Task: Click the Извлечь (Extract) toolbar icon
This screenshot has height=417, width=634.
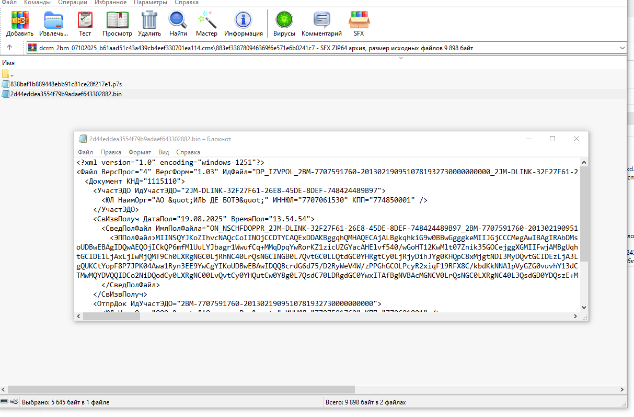Action: click(53, 20)
